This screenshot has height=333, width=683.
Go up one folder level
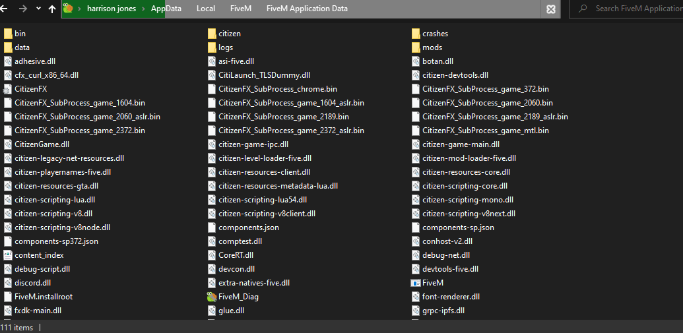[52, 9]
